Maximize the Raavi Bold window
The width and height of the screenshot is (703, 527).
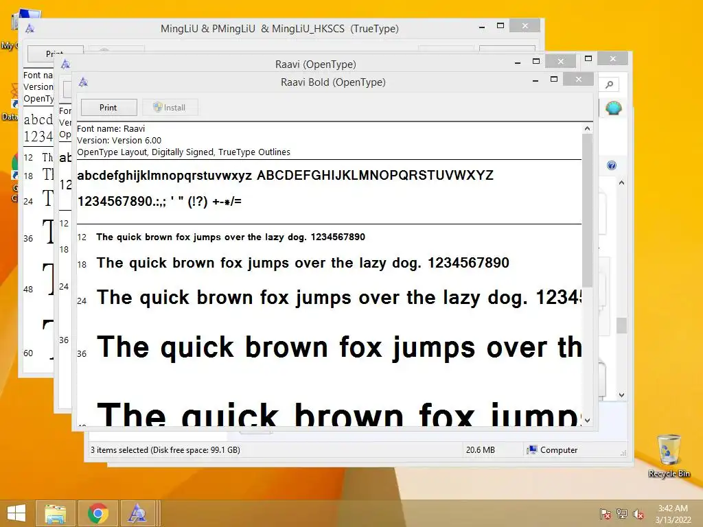point(554,80)
